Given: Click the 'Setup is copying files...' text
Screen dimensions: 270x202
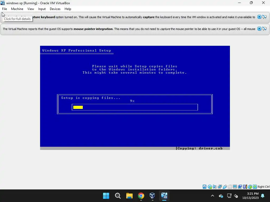Looking at the screenshot, I should click(x=91, y=98).
